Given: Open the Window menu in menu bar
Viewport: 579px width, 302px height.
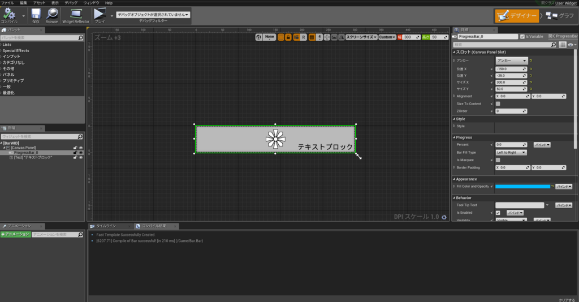Looking at the screenshot, I should pyautogui.click(x=91, y=3).
